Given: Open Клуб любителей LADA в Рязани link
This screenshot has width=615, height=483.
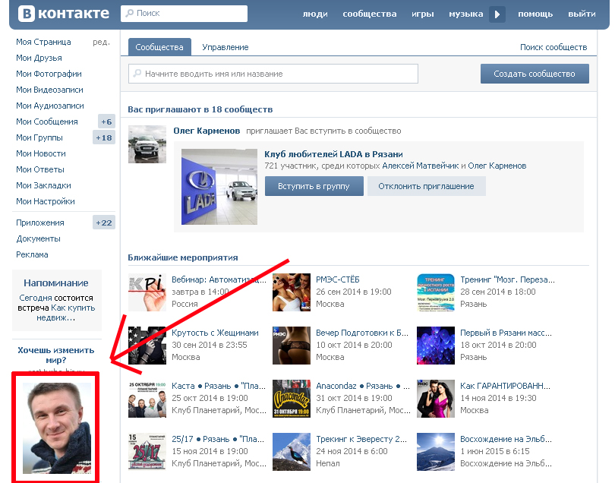Looking at the screenshot, I should point(333,154).
